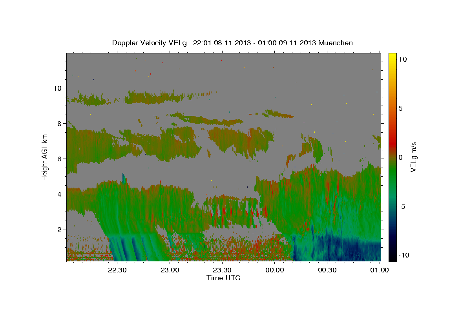This screenshot has width=471, height=314.
Task: Click the 'Muenchen' location in the title
Action: point(336,43)
